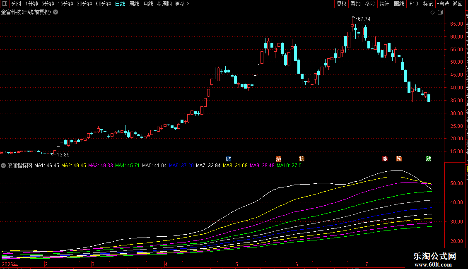
Task: Click MA2: 49.45 indicator value
Action: click(73, 166)
